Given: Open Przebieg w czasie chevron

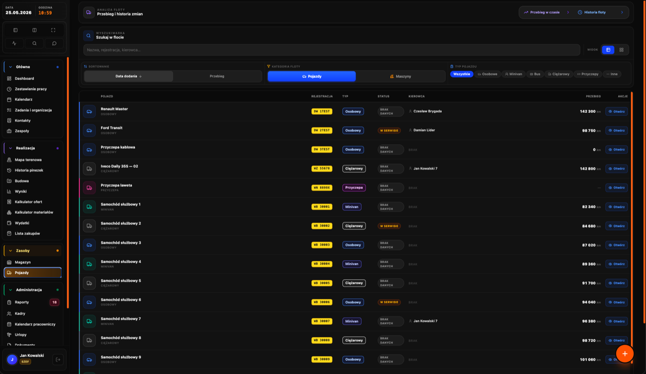Looking at the screenshot, I should pyautogui.click(x=568, y=12).
